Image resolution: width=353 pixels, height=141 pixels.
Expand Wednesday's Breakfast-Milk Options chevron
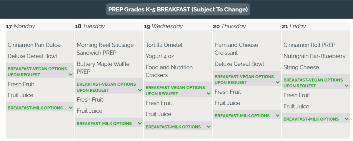[209, 127]
